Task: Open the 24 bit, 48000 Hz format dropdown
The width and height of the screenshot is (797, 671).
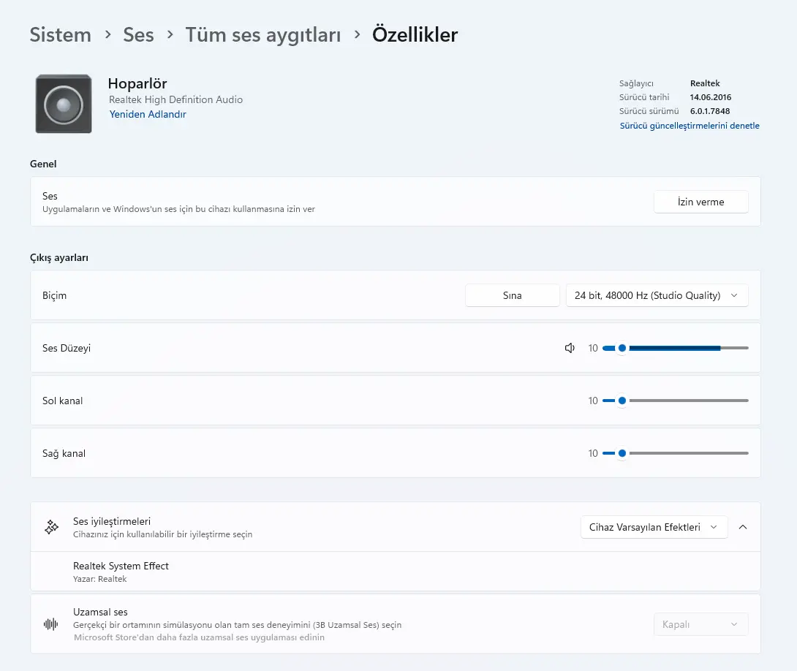Action: click(x=657, y=295)
